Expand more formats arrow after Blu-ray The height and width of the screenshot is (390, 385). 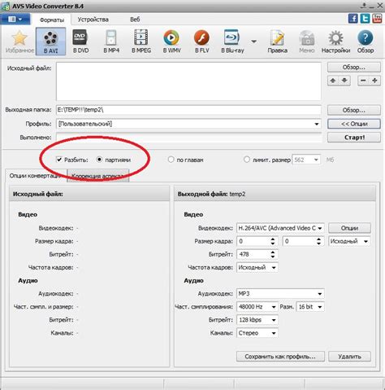(253, 42)
